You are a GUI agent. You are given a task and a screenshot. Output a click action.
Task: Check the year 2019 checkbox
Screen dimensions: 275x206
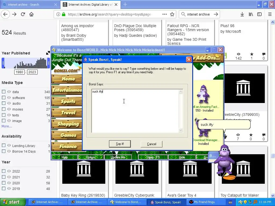coord(3,189)
